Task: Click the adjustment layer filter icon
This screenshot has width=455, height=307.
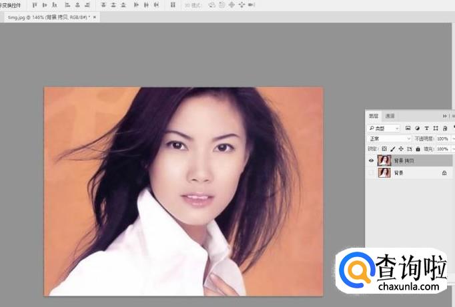Action: click(417, 128)
